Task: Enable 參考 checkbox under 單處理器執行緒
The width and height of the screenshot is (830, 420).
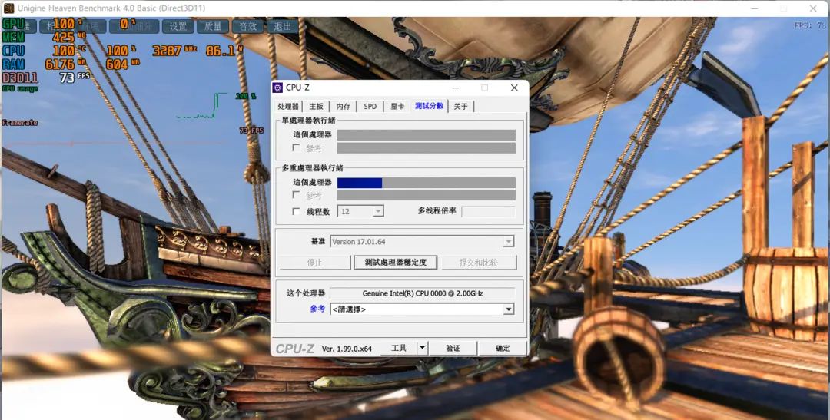Action: [296, 148]
